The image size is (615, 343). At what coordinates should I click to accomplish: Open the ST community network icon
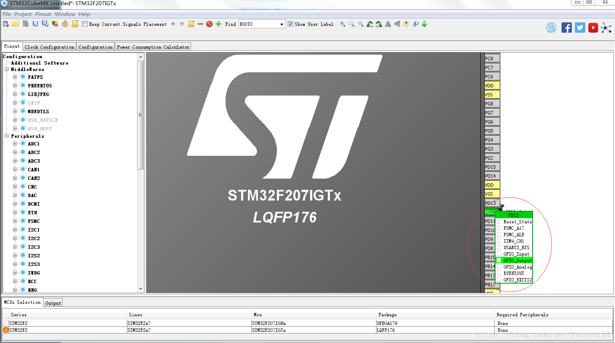coord(606,28)
